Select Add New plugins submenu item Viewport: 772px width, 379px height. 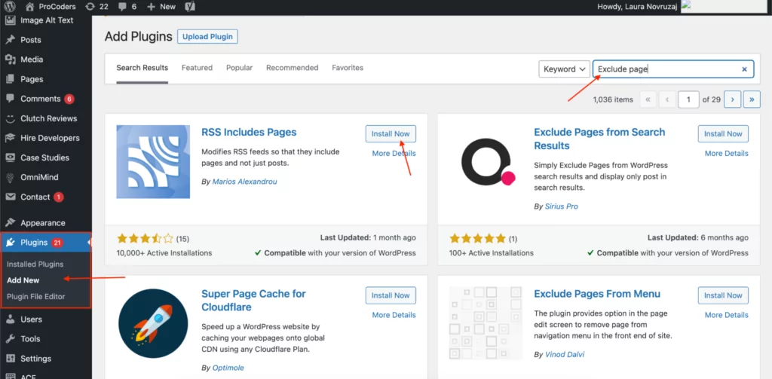pyautogui.click(x=23, y=280)
